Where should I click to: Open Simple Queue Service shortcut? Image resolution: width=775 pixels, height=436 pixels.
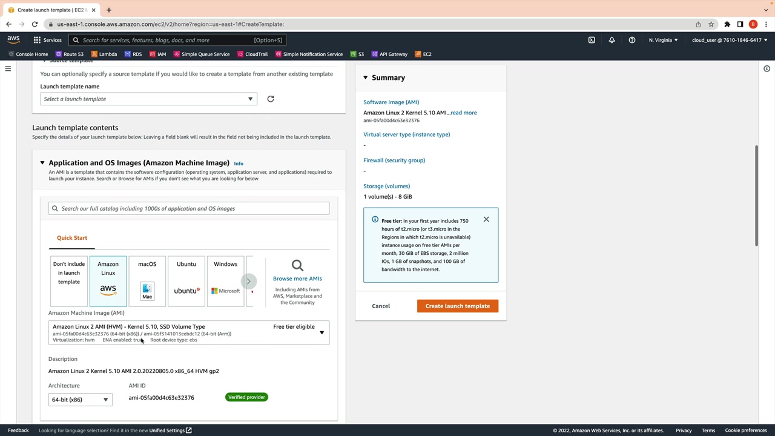(x=202, y=54)
